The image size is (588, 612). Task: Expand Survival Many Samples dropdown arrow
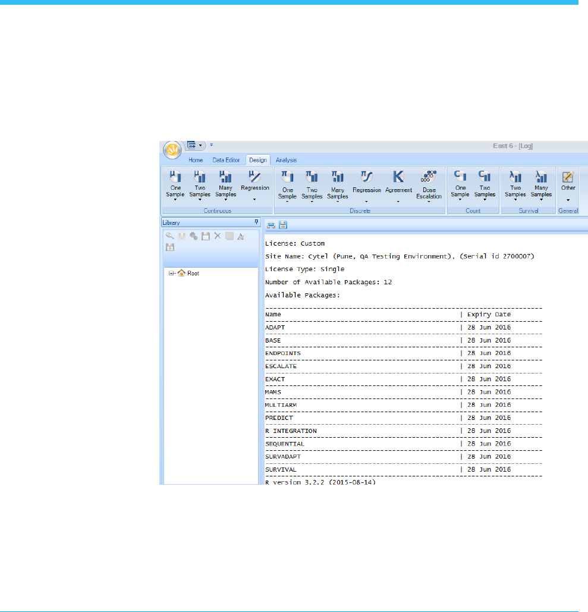pos(541,200)
